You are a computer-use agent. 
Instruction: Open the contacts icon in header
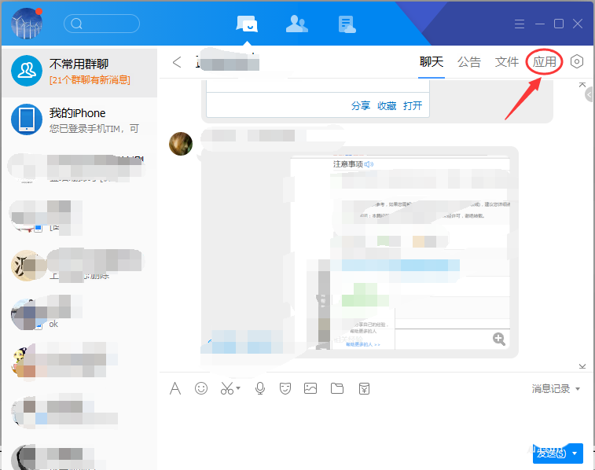tap(297, 24)
